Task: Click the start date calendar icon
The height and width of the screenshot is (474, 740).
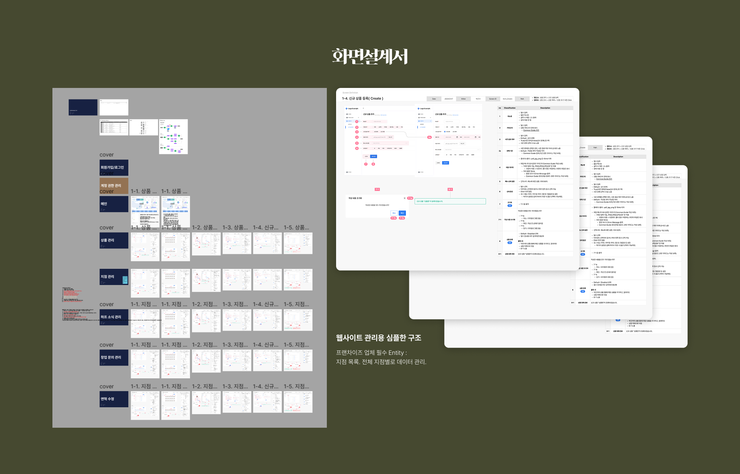Action: point(457,137)
